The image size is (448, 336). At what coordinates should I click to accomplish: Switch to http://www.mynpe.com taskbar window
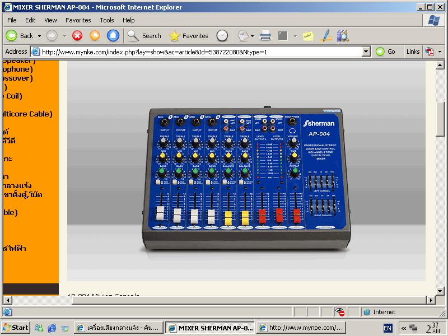[x=301, y=328]
